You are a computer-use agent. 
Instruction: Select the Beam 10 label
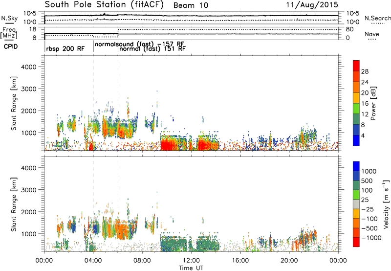point(191,5)
